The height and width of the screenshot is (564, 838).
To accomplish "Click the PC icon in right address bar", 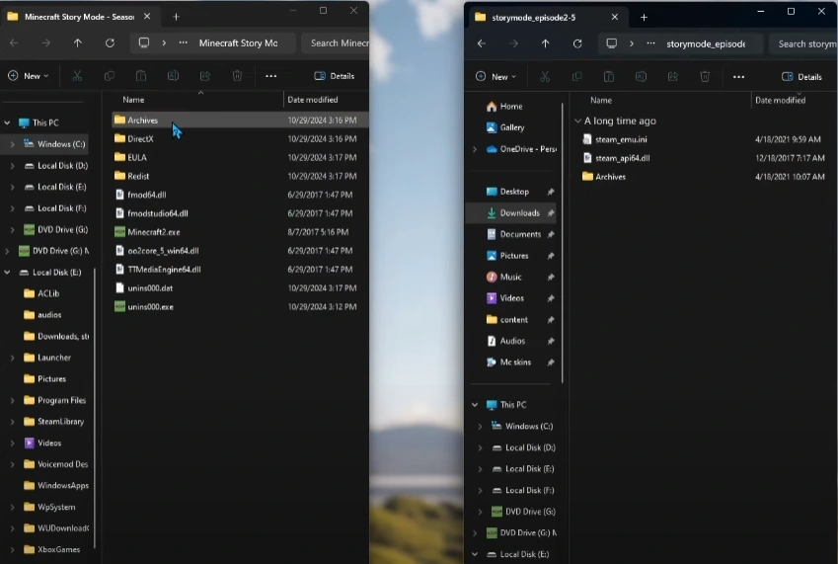I will (x=611, y=43).
